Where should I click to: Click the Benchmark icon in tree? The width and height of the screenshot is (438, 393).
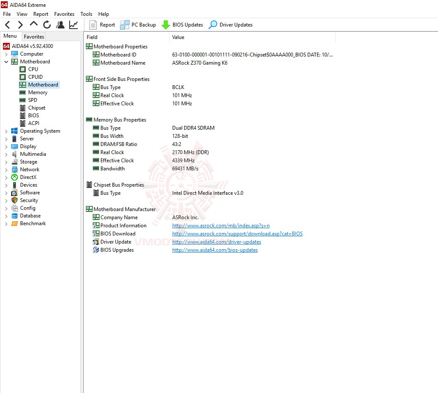[14, 223]
